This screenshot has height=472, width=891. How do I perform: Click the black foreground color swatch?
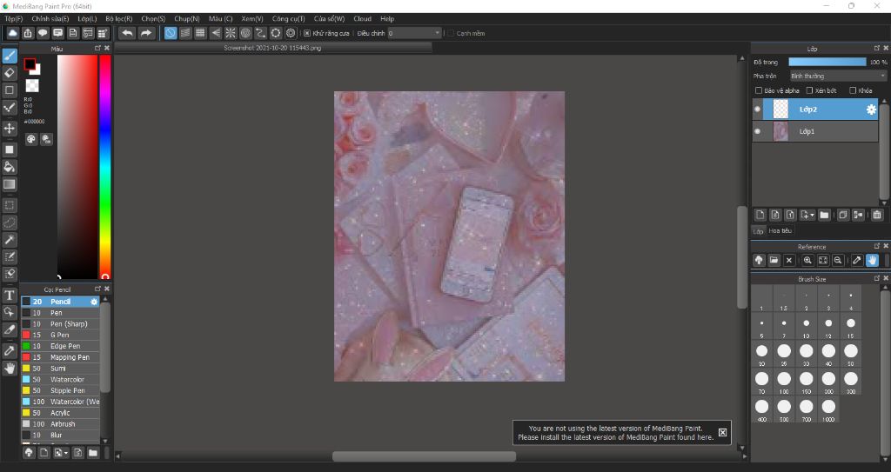(x=30, y=64)
